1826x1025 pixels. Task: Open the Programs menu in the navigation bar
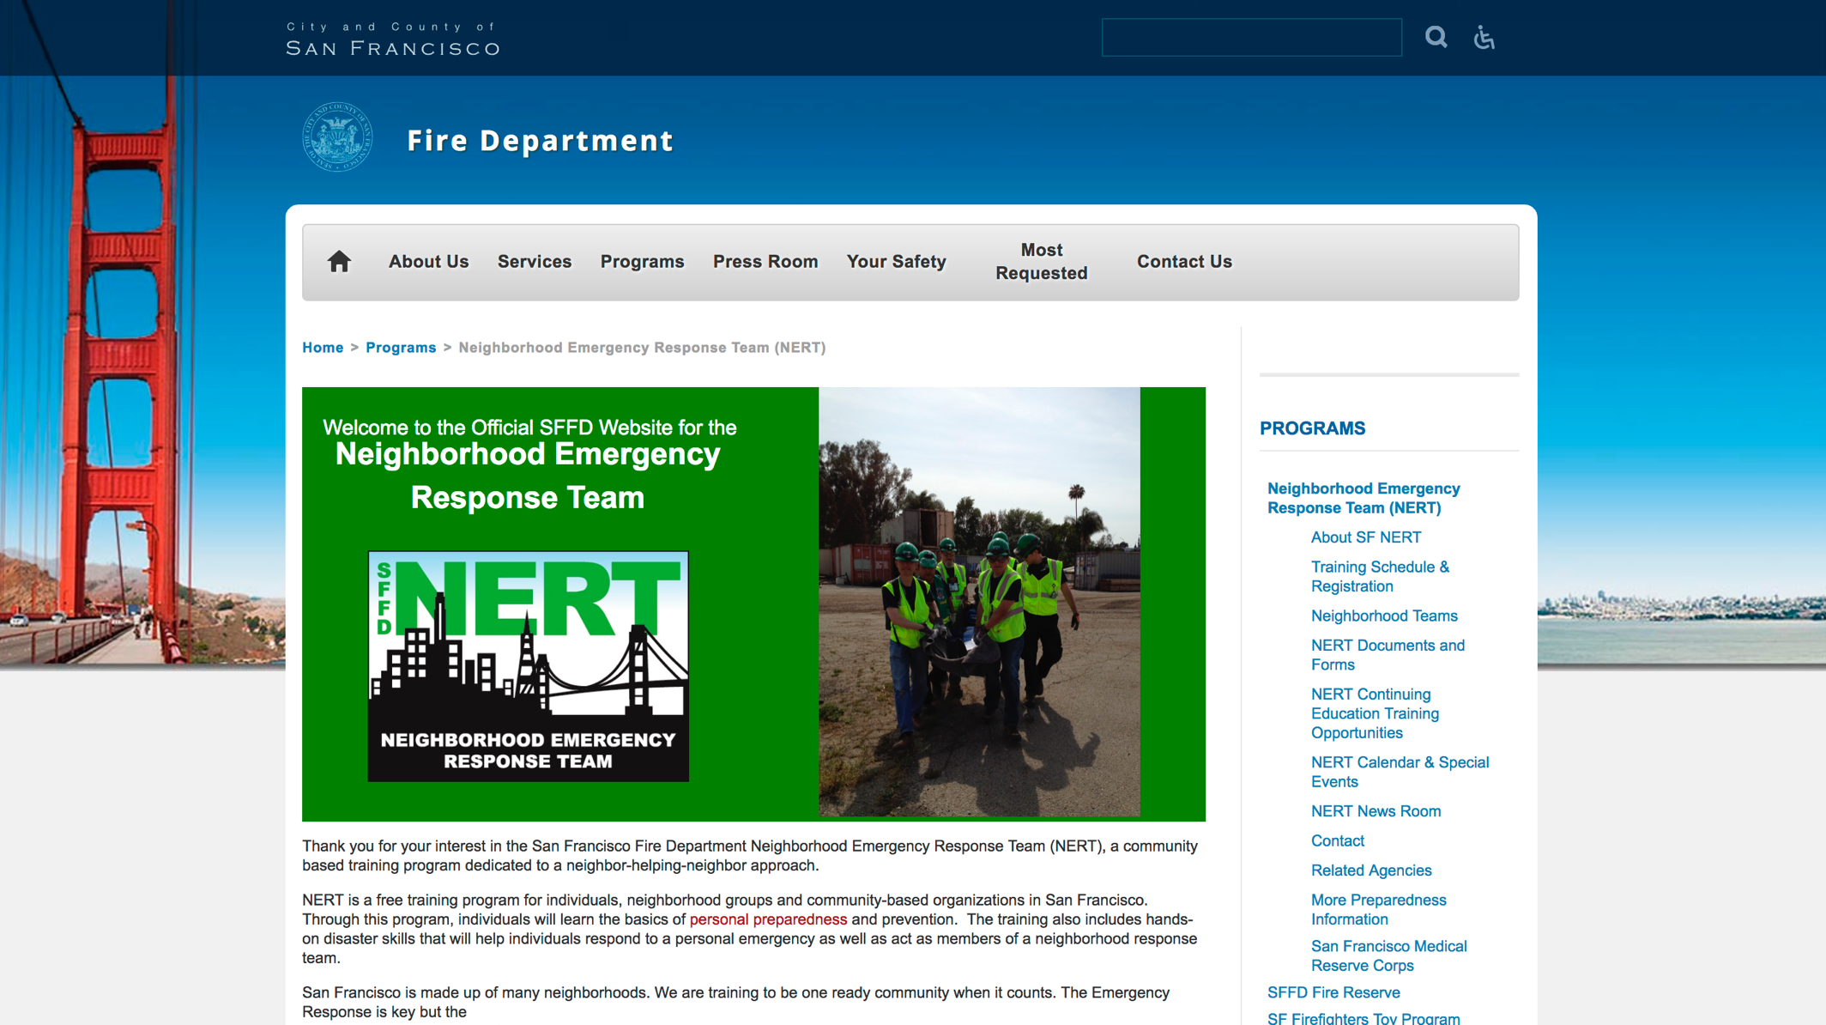pyautogui.click(x=642, y=262)
